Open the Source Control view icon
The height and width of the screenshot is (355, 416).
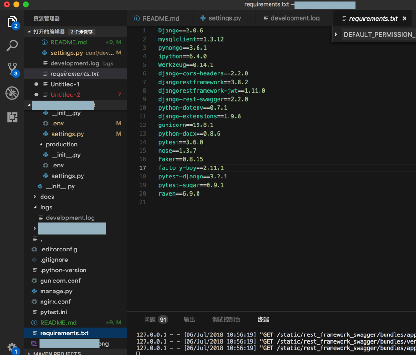[x=12, y=69]
